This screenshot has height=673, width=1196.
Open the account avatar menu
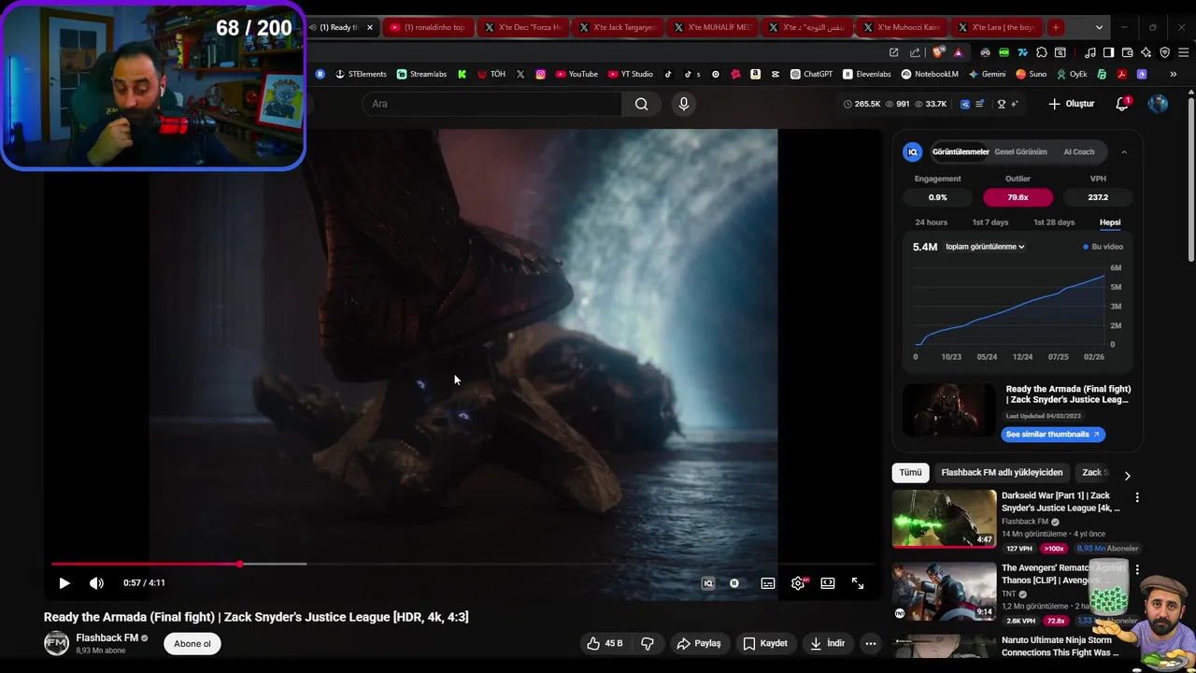pyautogui.click(x=1158, y=104)
